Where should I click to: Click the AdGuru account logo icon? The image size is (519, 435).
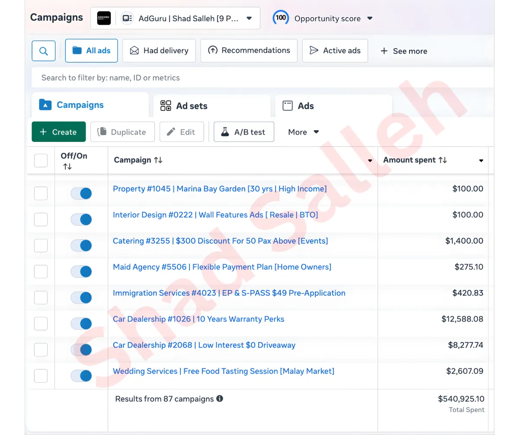104,18
